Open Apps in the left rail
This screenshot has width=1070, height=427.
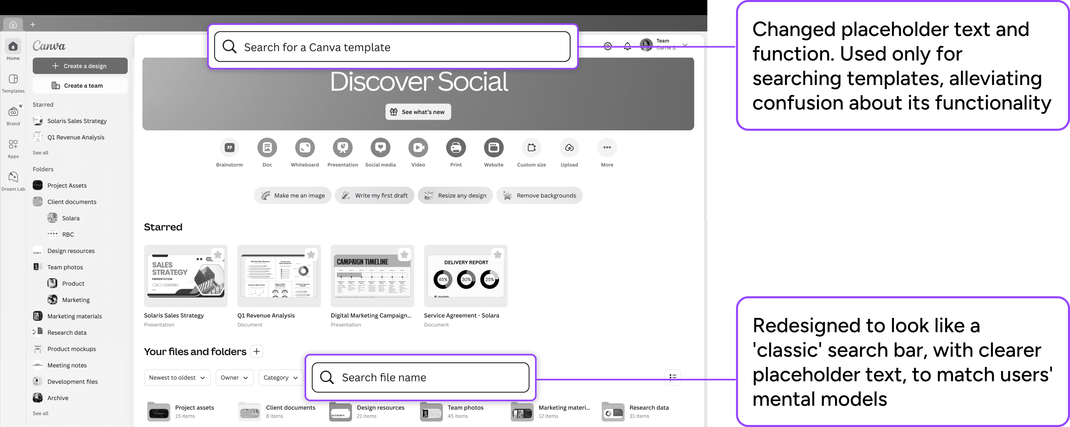coord(13,148)
